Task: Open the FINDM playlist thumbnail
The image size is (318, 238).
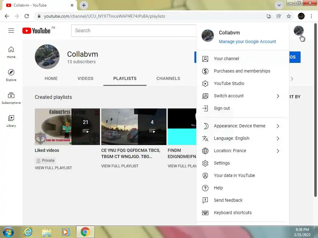Action: [x=182, y=127]
